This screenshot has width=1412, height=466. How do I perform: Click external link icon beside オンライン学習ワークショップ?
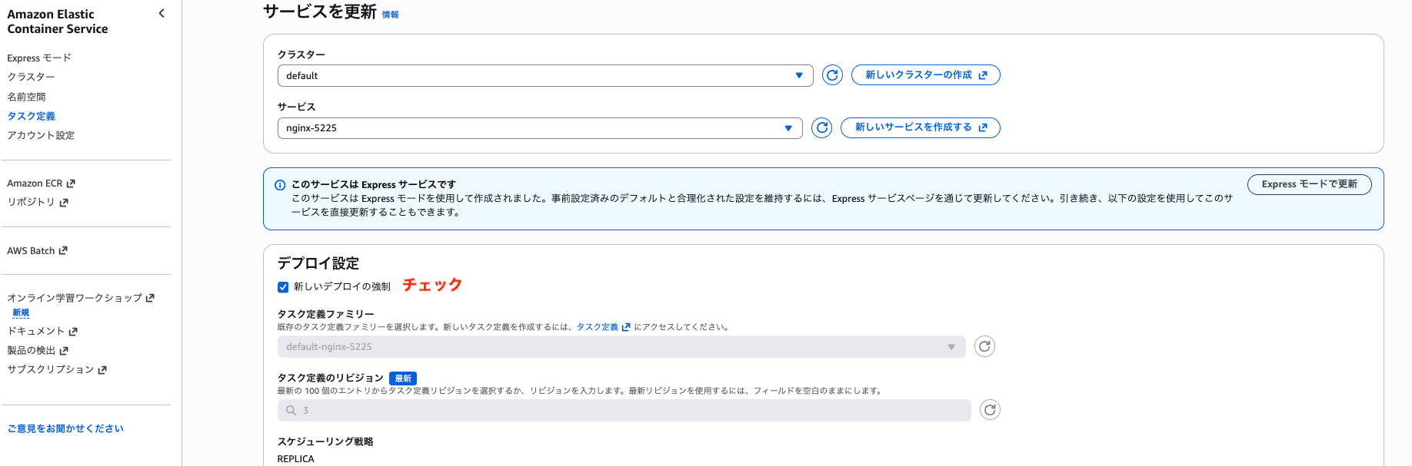point(150,298)
